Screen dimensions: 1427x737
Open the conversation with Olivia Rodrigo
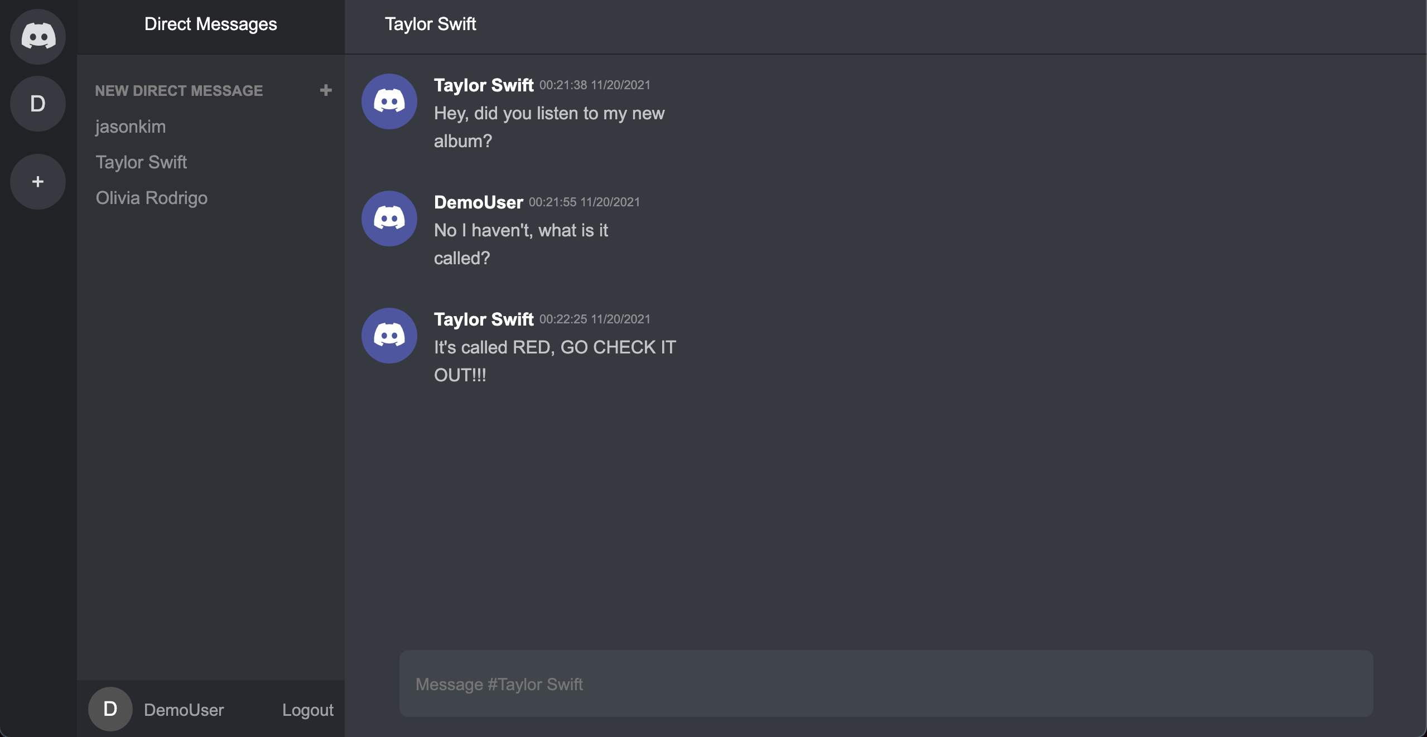click(x=151, y=197)
